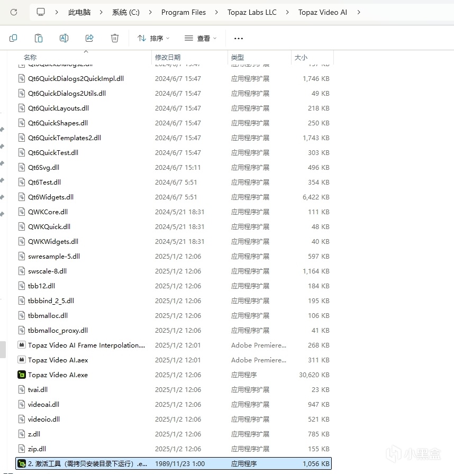Viewport: 454px width, 474px height.
Task: Click the refresh icon in address bar
Action: pos(14,12)
